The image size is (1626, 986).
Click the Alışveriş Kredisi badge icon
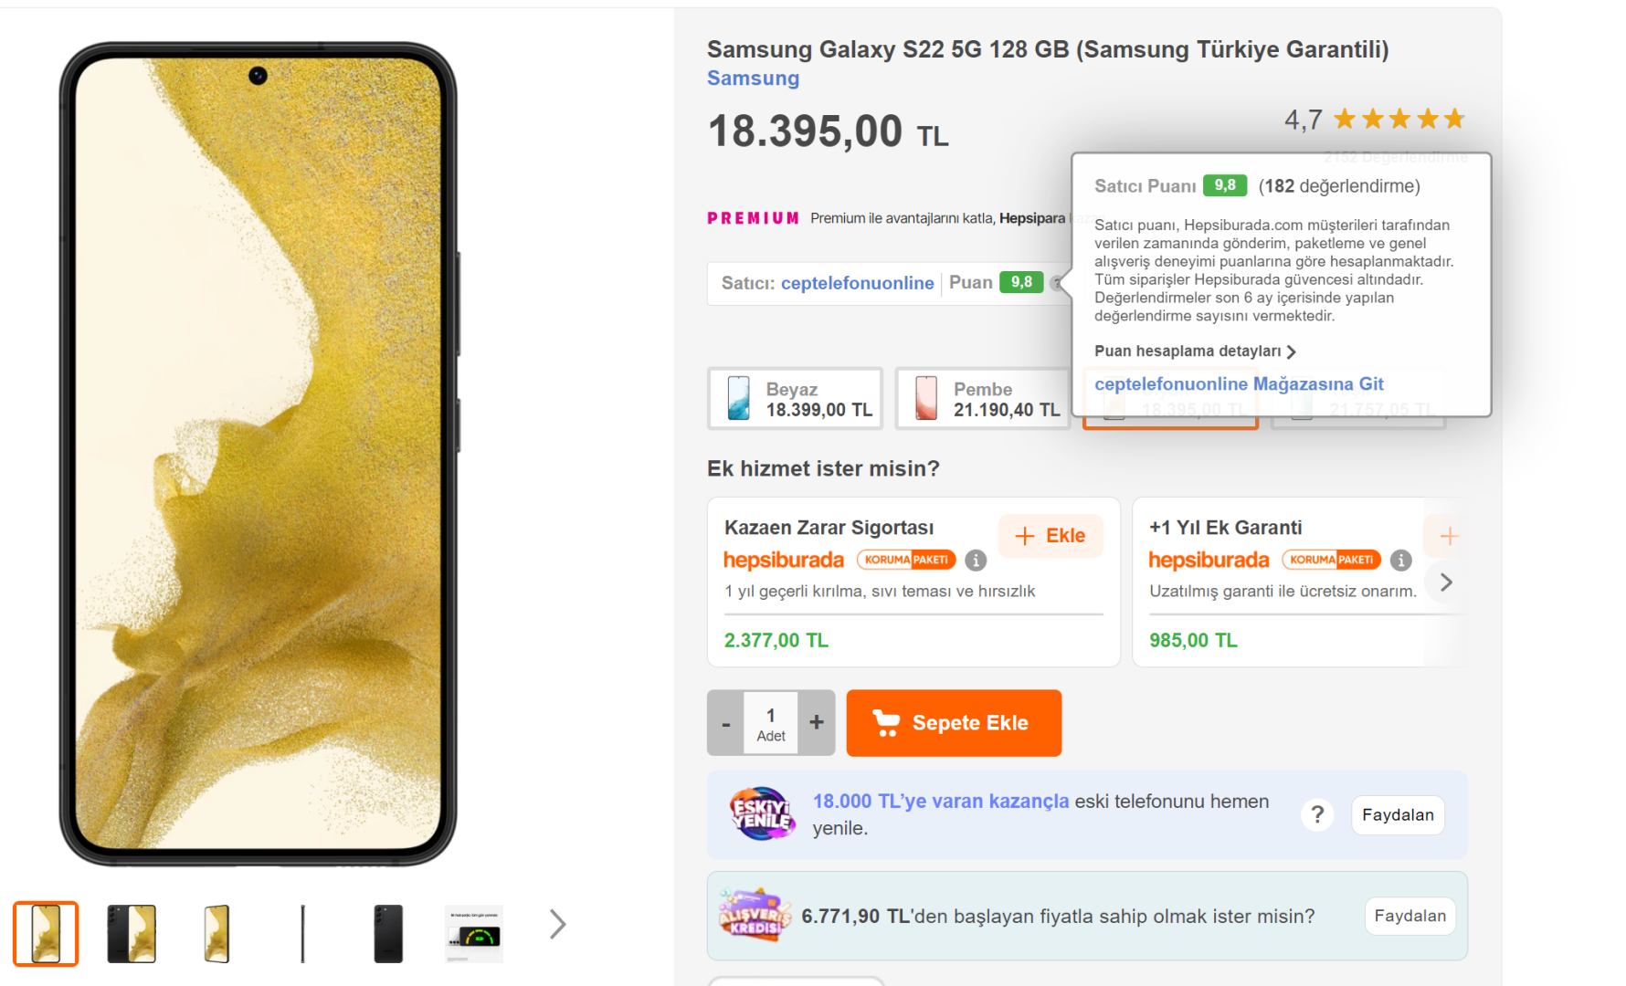755,915
